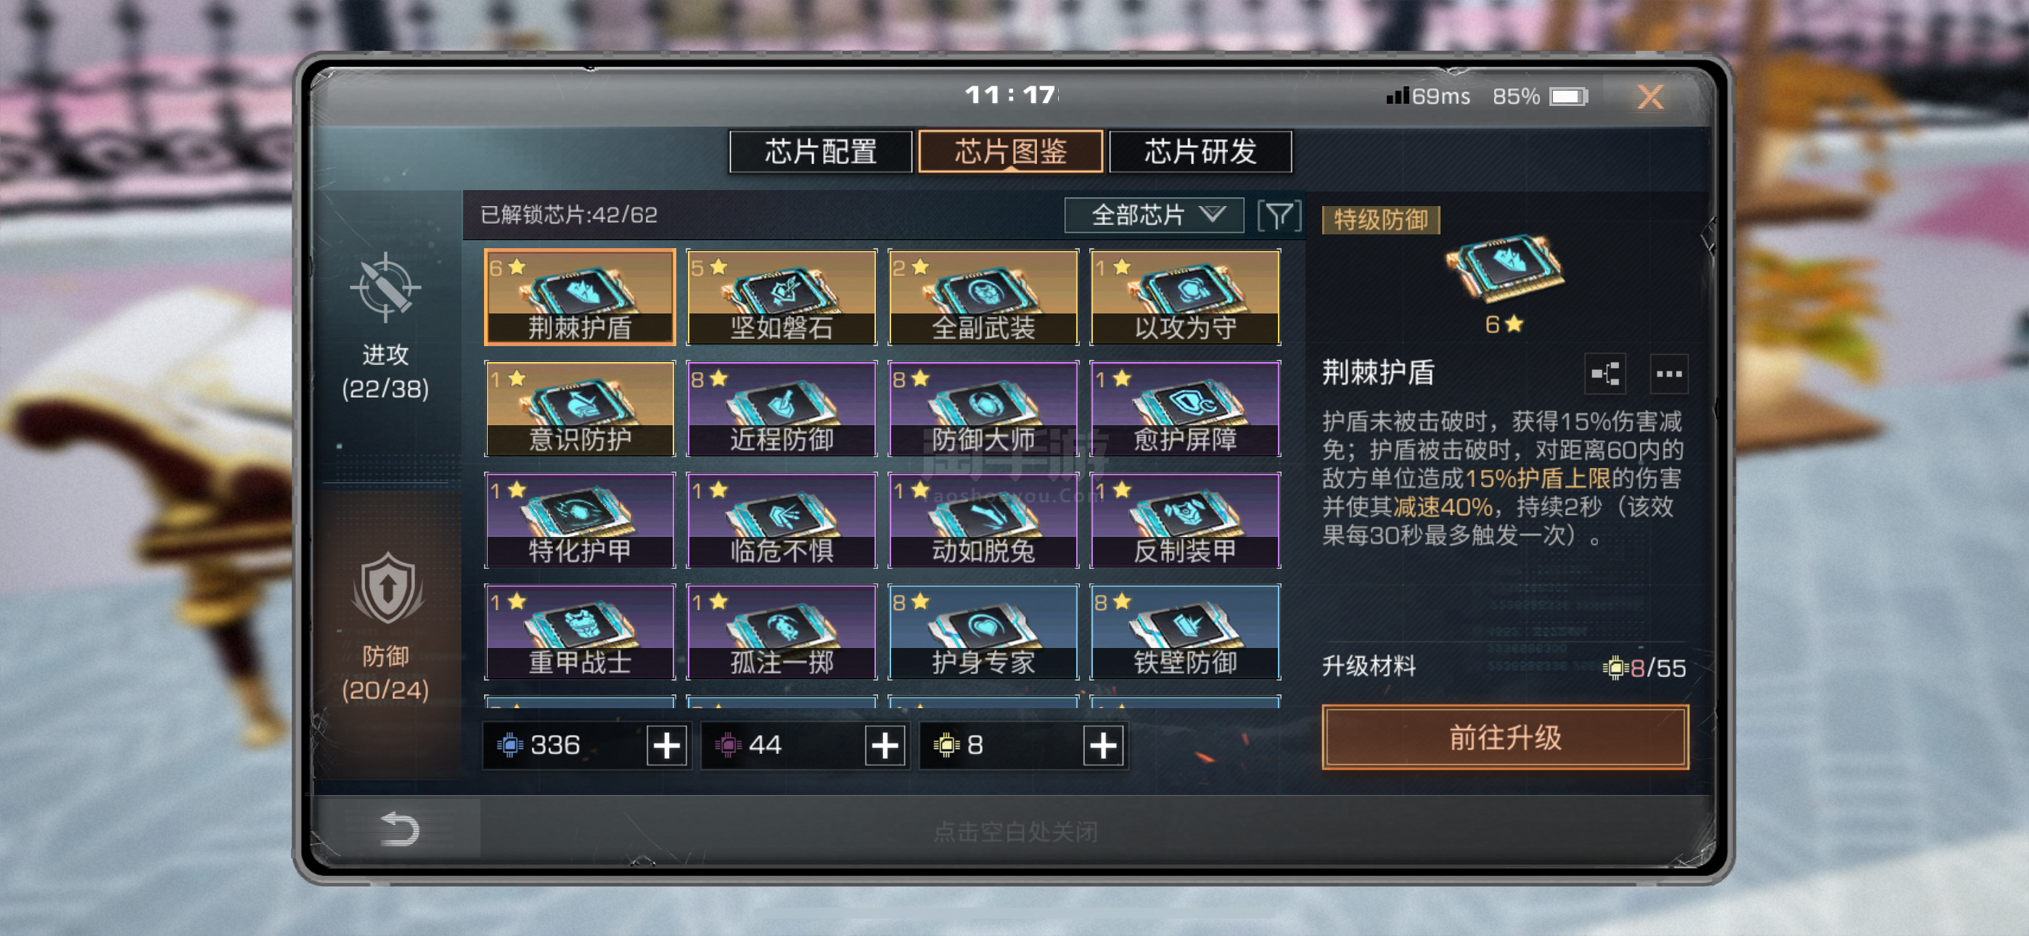Switch to the 芯片配置 tab
The width and height of the screenshot is (2029, 936).
point(821,151)
